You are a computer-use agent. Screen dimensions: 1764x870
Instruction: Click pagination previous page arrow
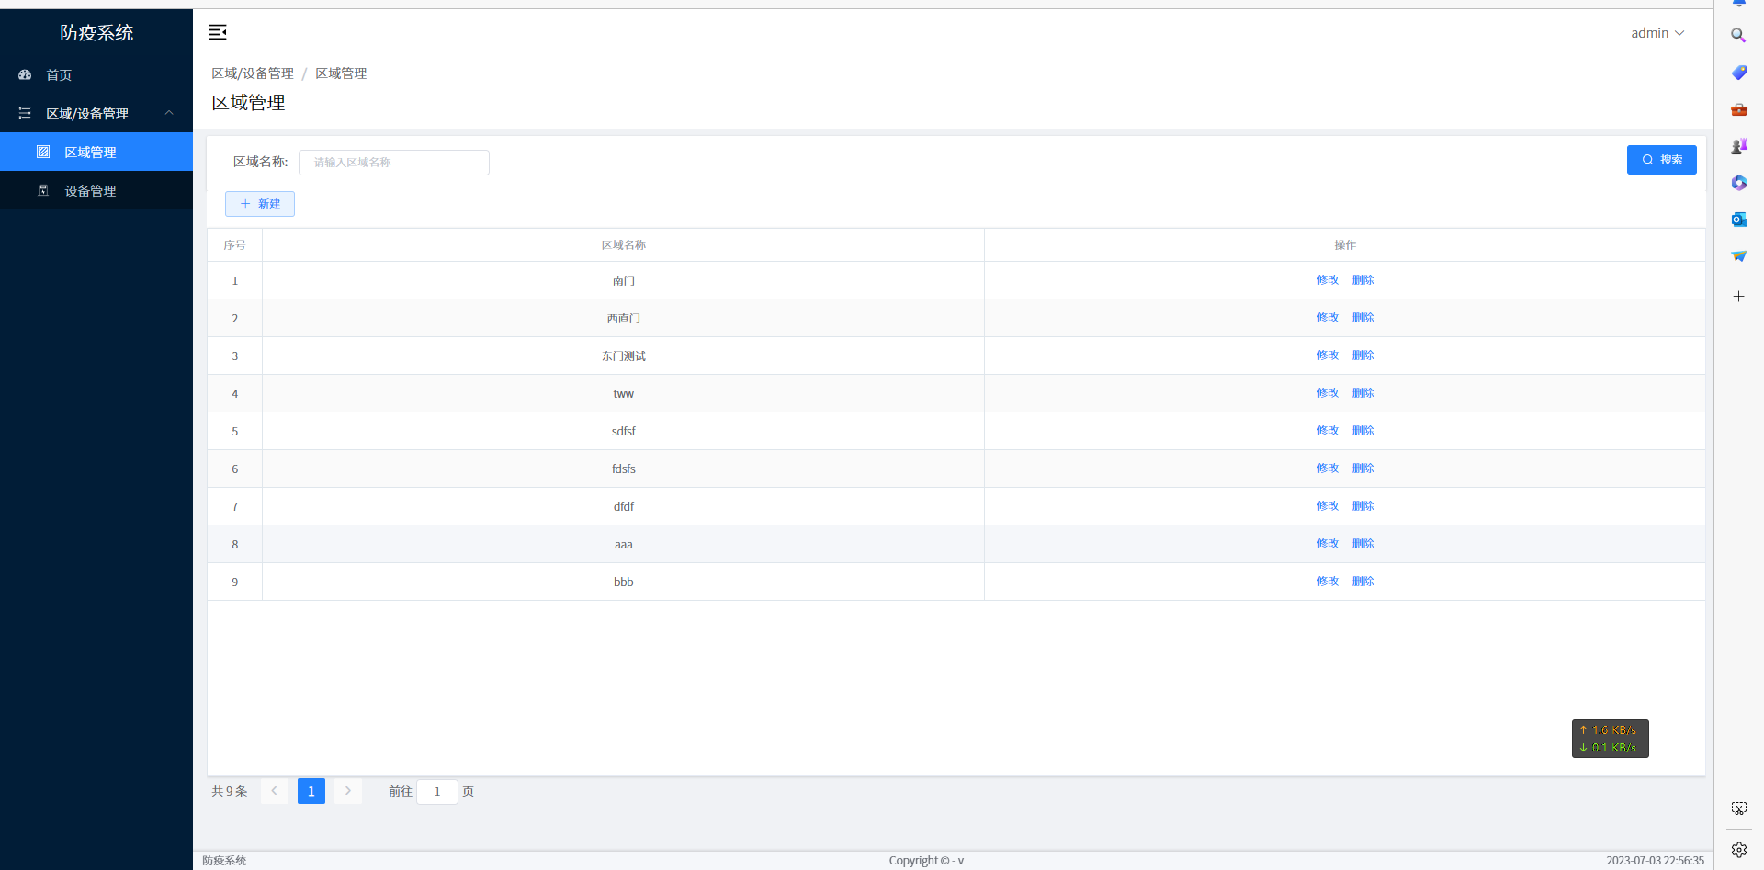point(275,791)
